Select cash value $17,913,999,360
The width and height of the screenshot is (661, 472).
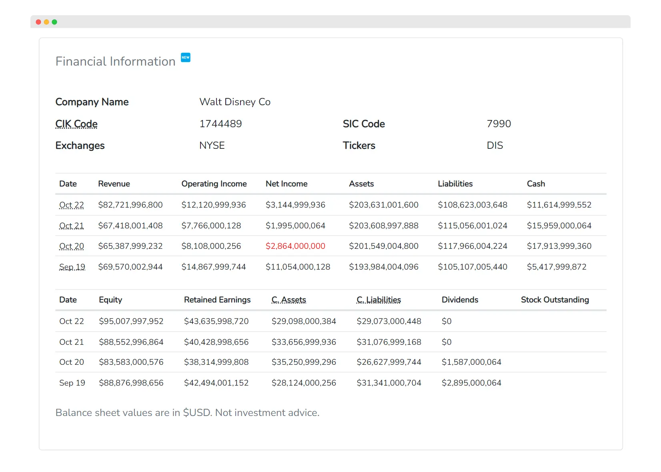click(x=559, y=246)
